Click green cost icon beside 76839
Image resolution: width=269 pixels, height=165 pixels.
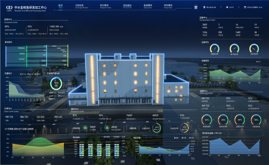[x=85, y=128]
